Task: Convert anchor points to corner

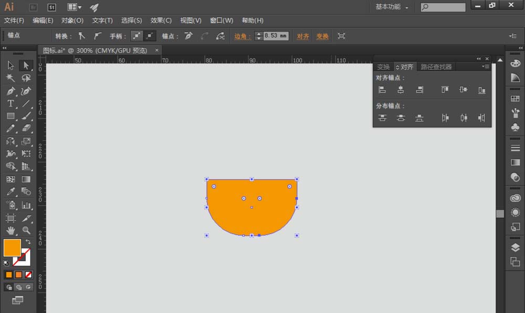Action: point(82,36)
